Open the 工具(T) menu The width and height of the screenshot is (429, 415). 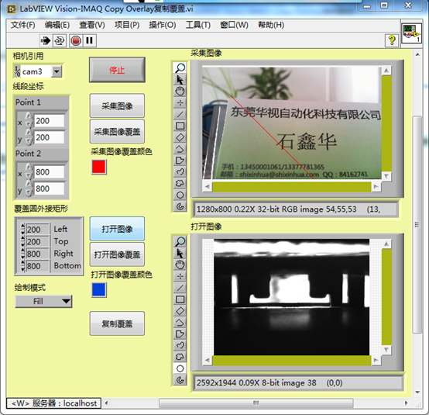tap(198, 25)
